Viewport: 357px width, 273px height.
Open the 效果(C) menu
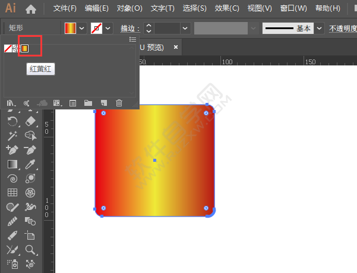coord(226,9)
